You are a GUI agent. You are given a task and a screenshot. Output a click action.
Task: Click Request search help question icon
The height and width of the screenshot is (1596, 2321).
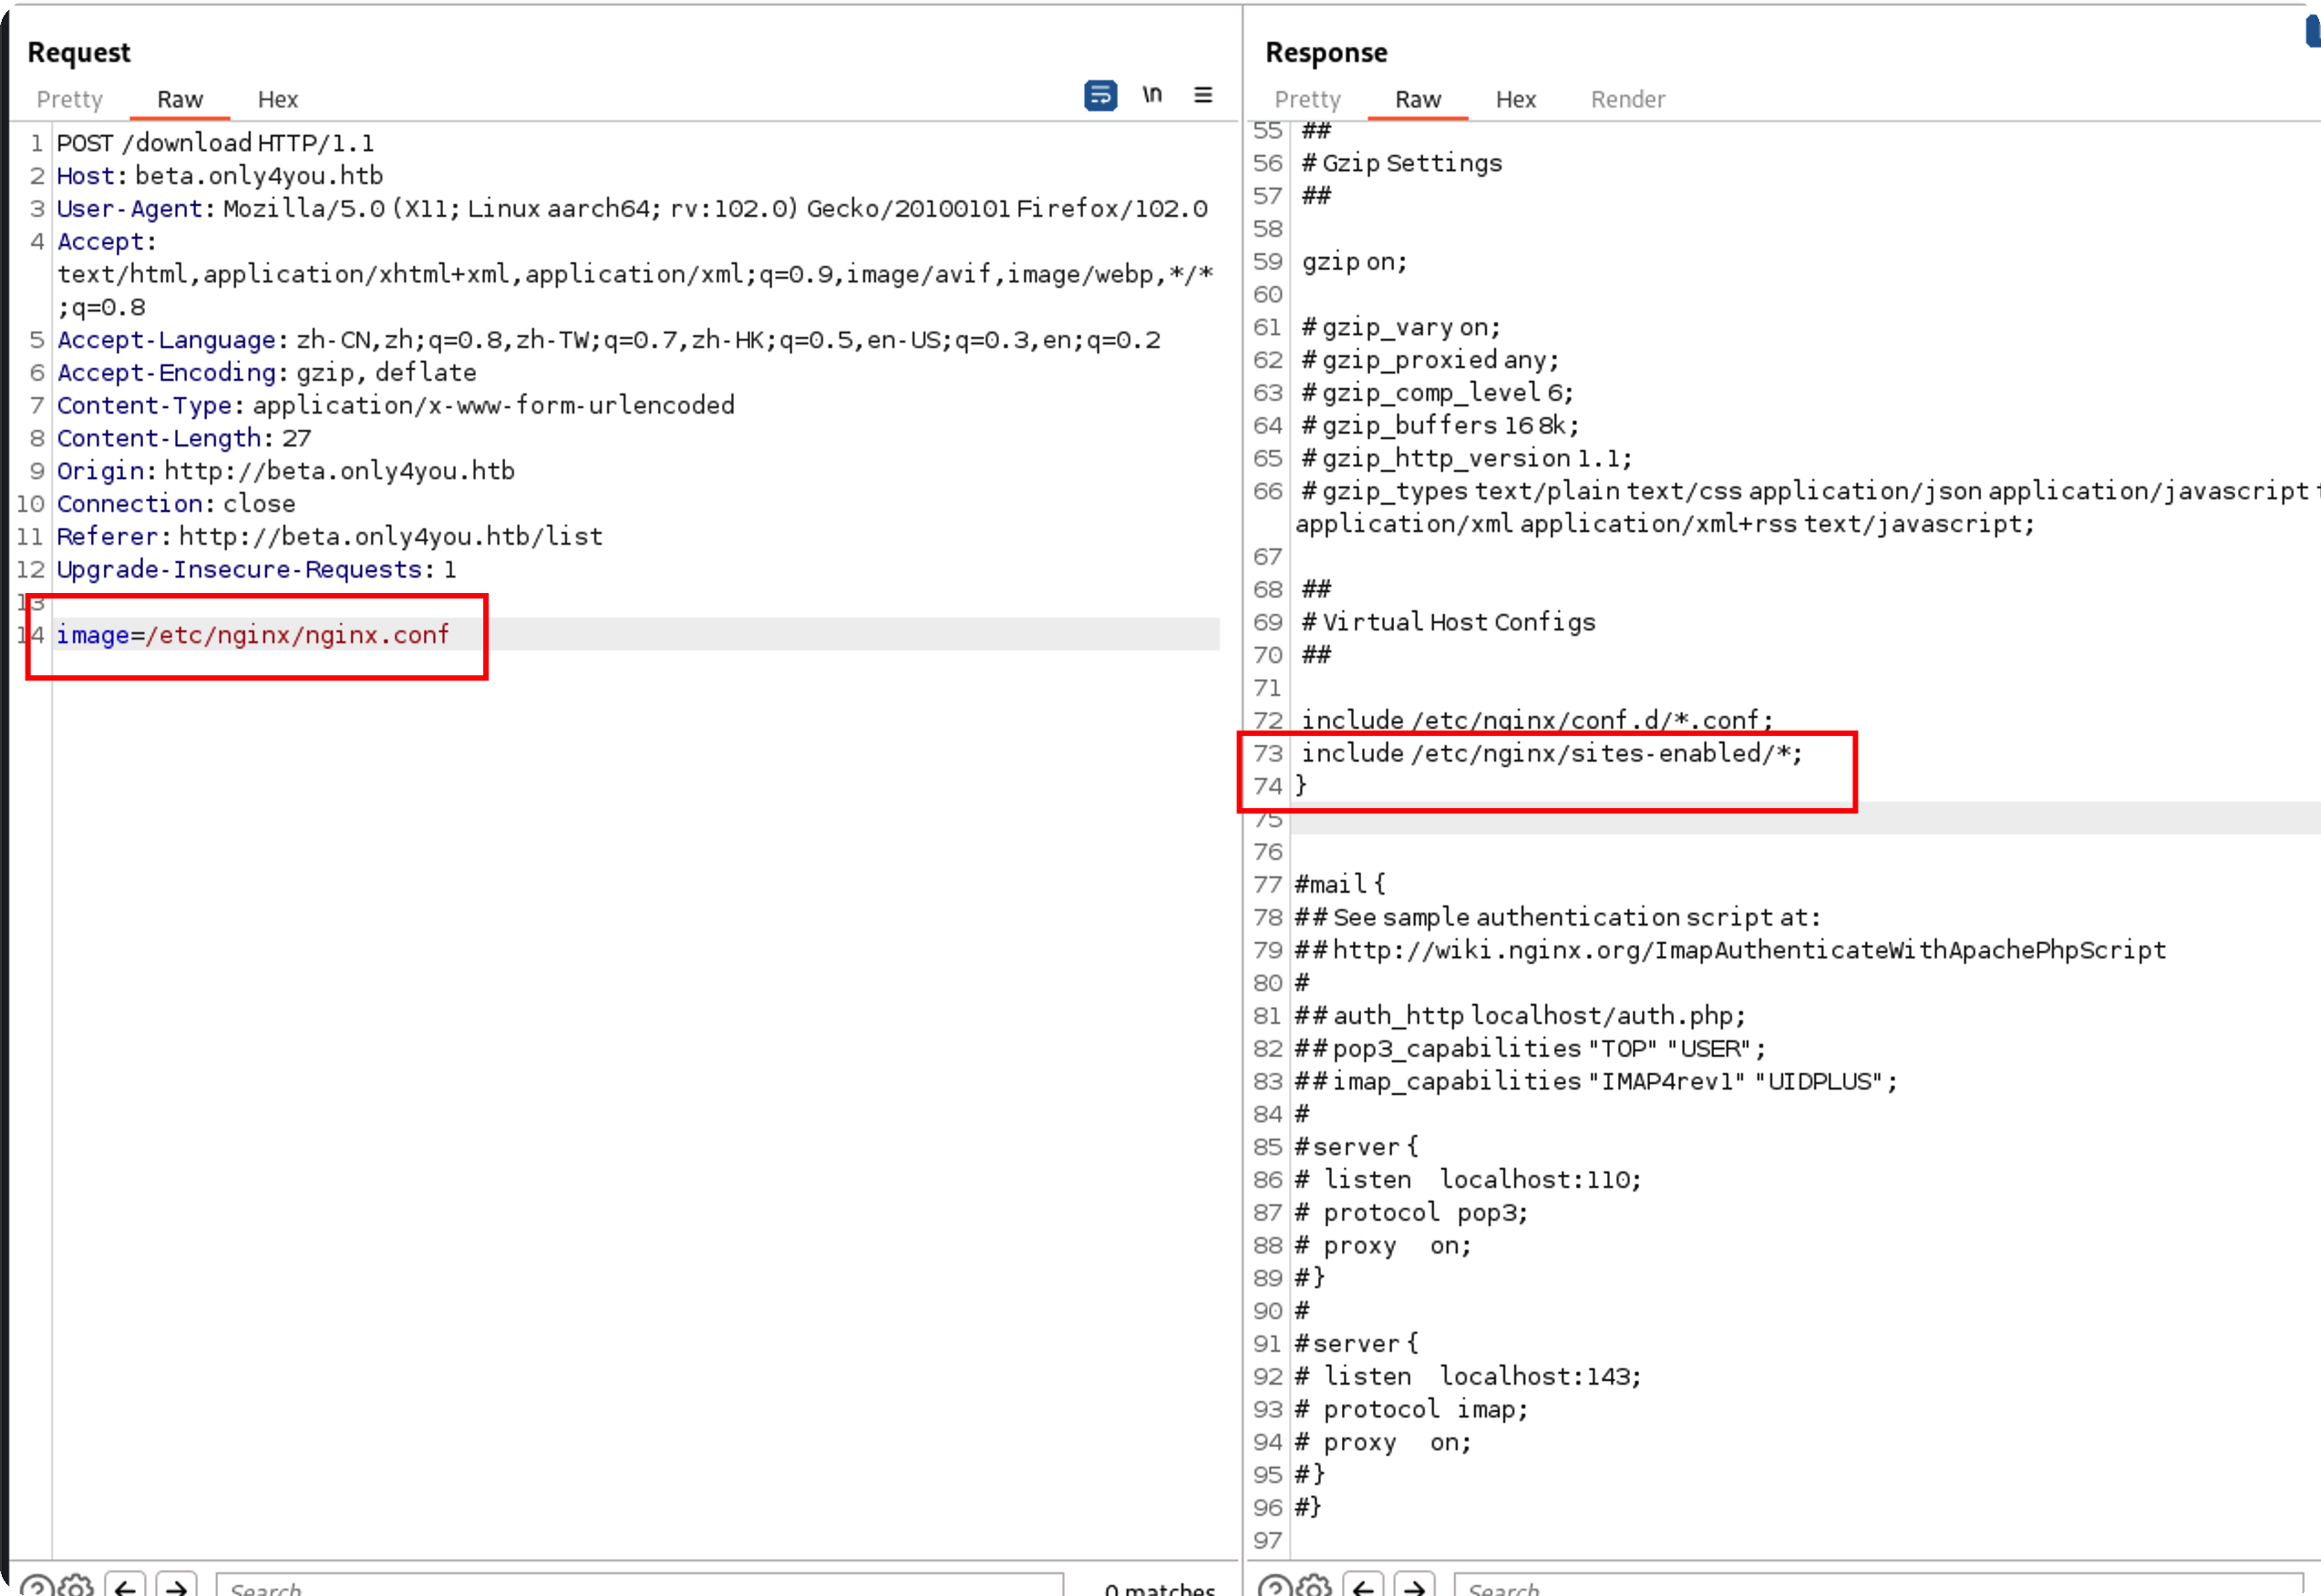(x=37, y=1587)
